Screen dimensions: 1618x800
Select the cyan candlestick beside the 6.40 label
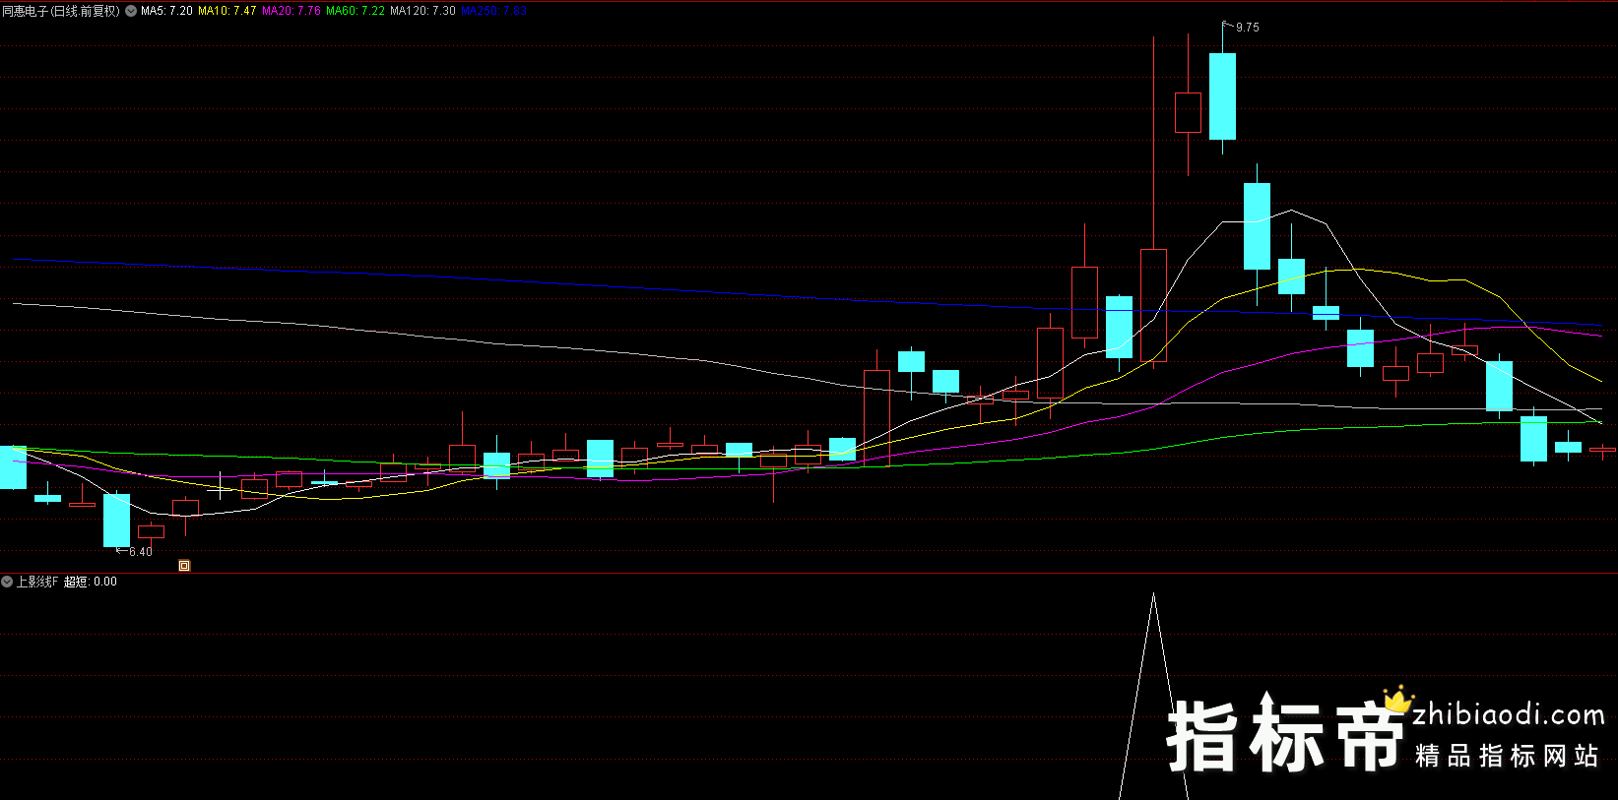116,520
